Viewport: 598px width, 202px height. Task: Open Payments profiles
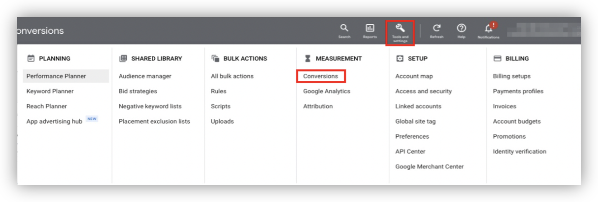click(518, 91)
